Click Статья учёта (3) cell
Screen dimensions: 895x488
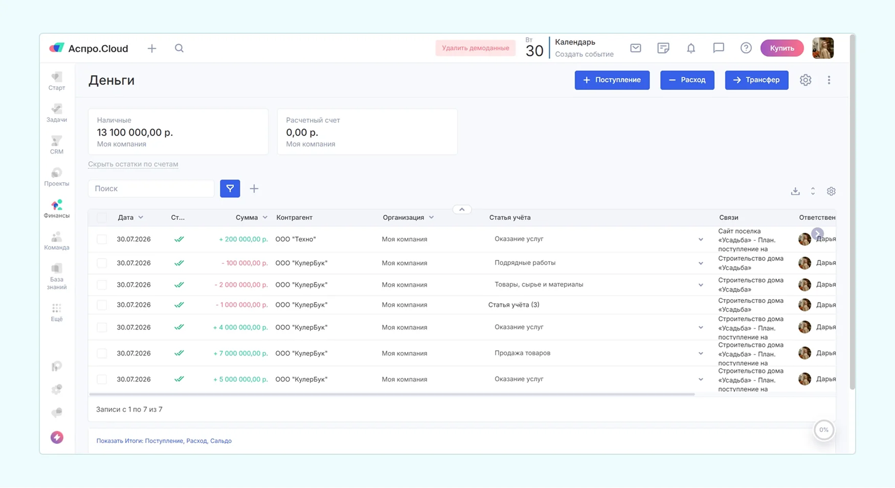point(513,305)
